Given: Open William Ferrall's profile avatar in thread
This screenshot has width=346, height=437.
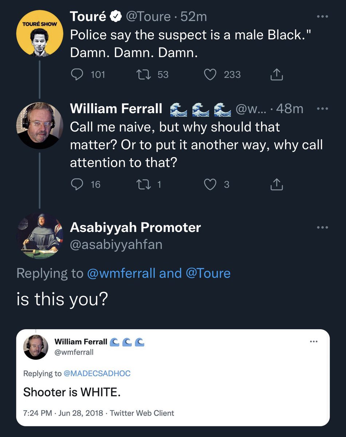Looking at the screenshot, I should [40, 126].
